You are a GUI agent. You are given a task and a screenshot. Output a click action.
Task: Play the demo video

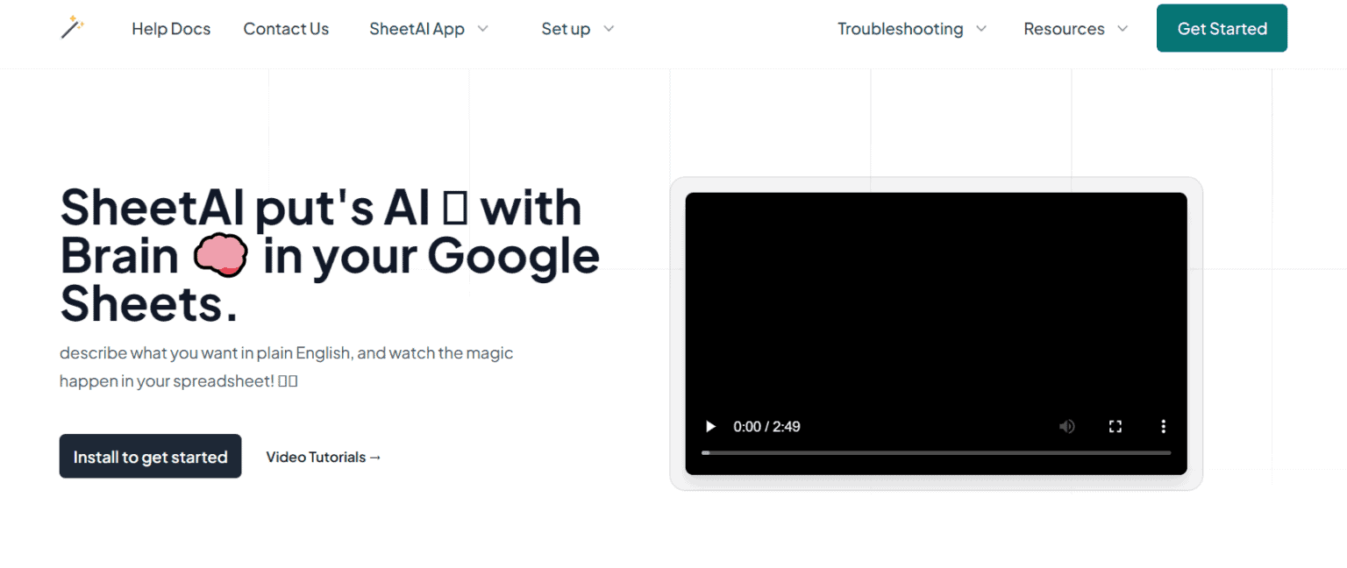click(710, 427)
